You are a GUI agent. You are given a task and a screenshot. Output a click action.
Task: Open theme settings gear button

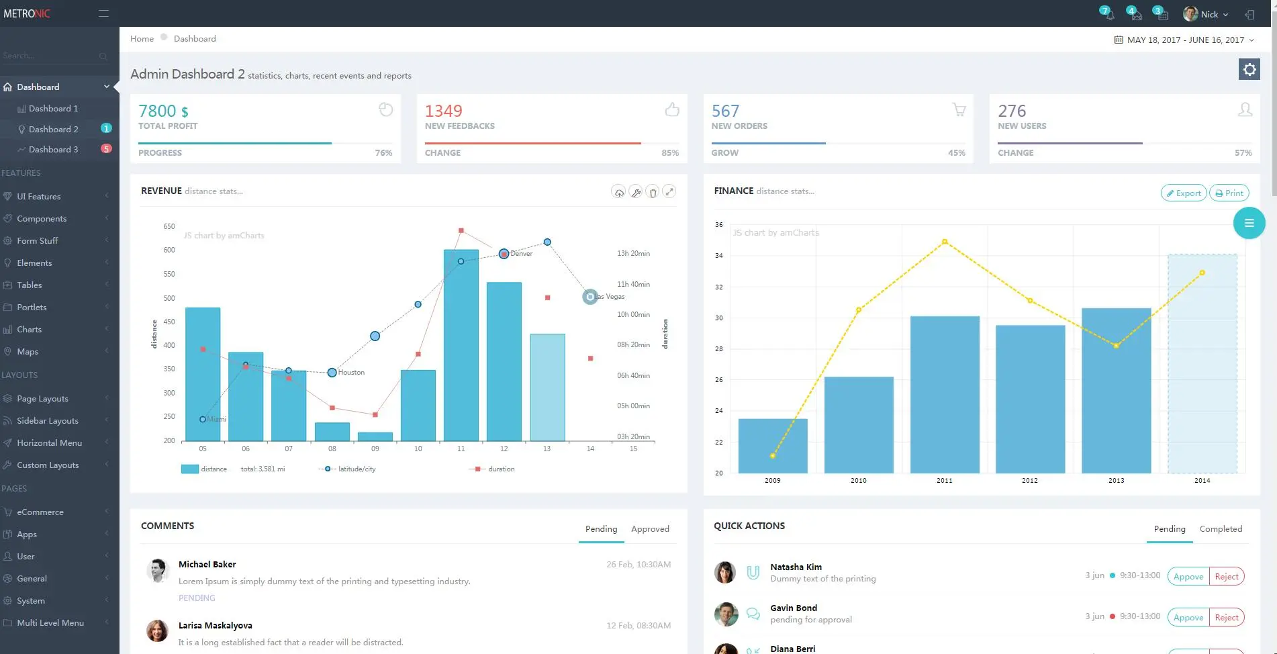tap(1249, 69)
